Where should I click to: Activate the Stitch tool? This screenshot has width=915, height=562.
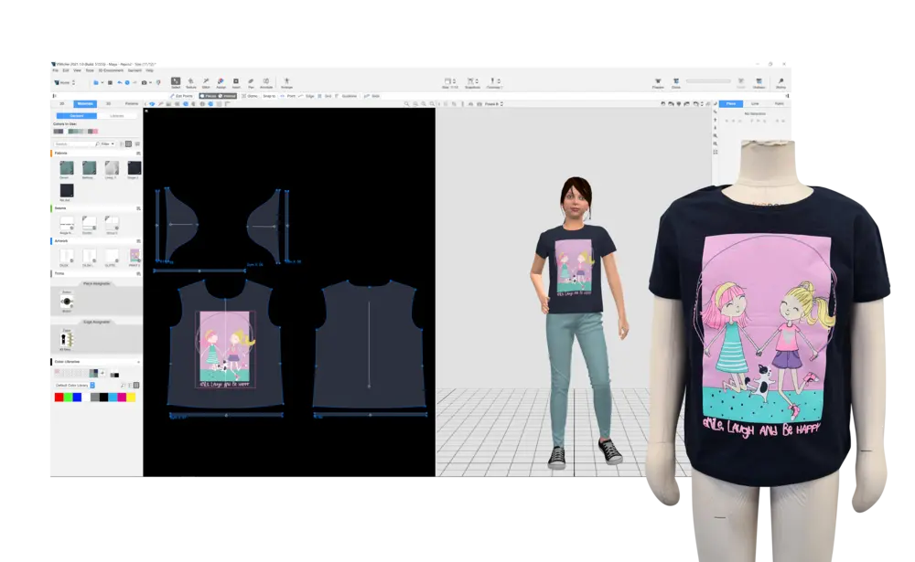pyautogui.click(x=206, y=82)
